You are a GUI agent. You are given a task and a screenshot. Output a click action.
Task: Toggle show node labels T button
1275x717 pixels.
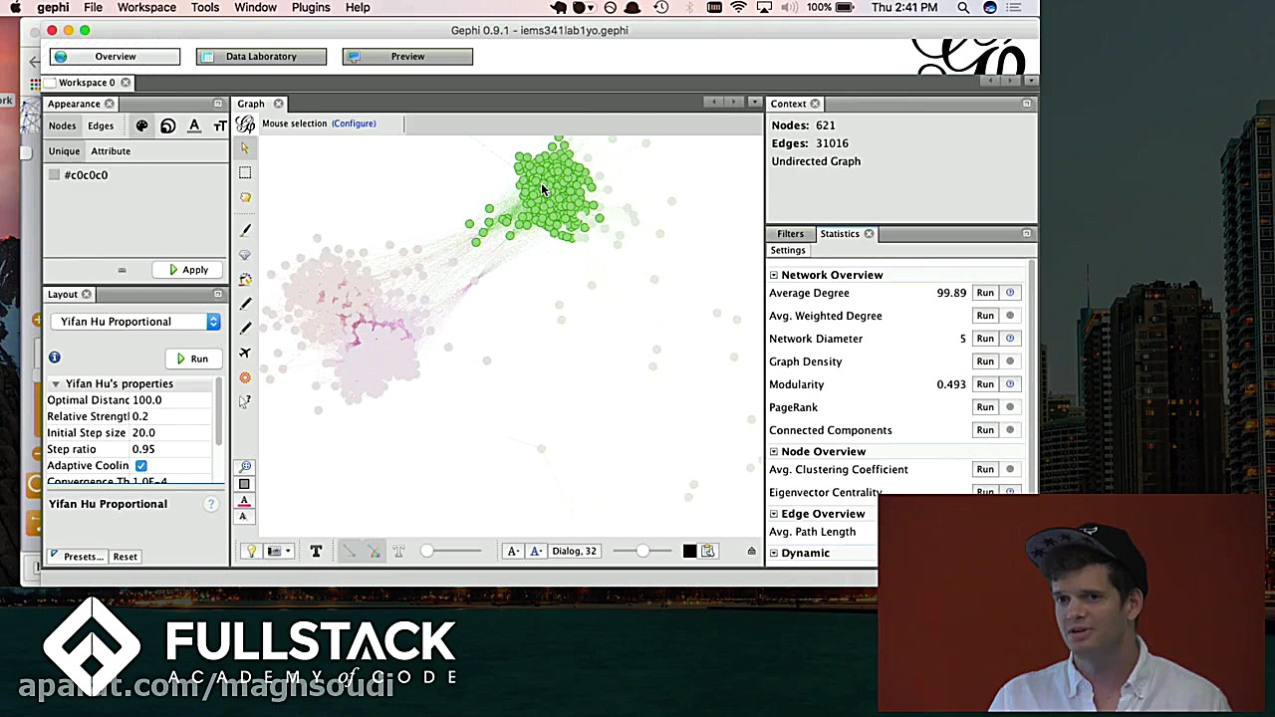pos(316,551)
